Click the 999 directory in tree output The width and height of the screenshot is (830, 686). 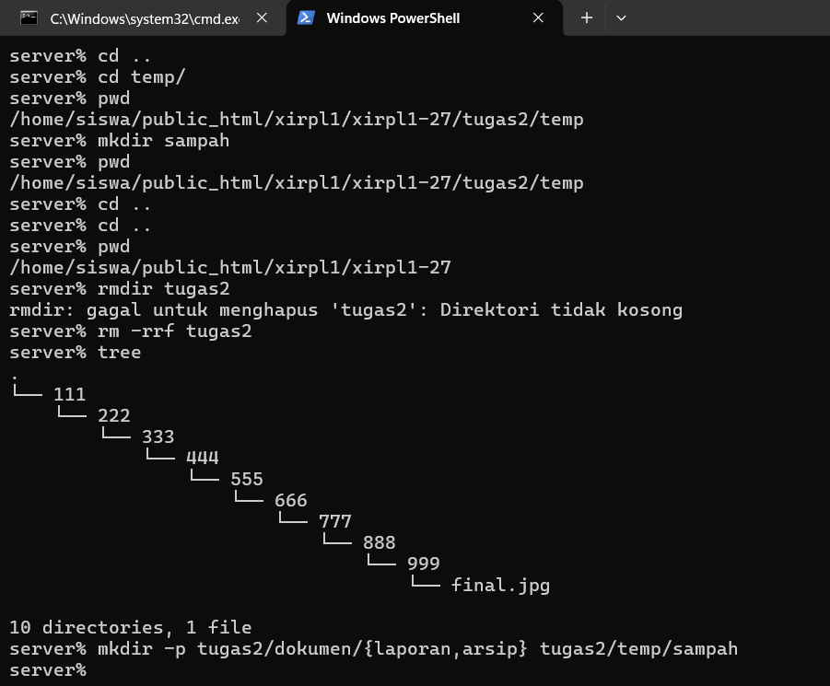click(424, 564)
